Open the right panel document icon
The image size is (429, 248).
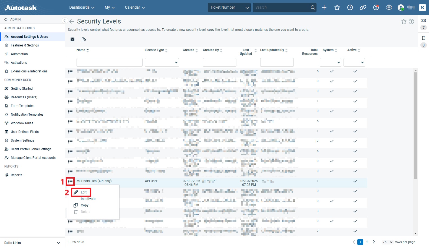click(424, 38)
